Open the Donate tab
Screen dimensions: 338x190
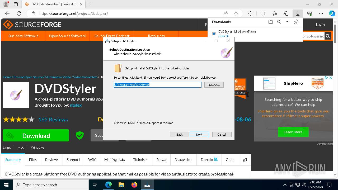point(209,160)
